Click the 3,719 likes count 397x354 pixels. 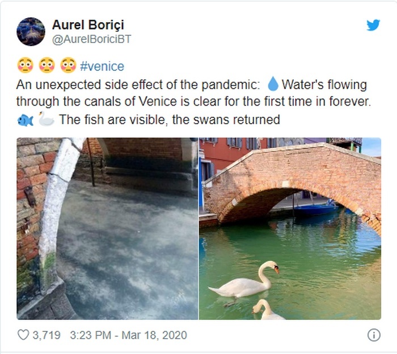[x=47, y=335]
